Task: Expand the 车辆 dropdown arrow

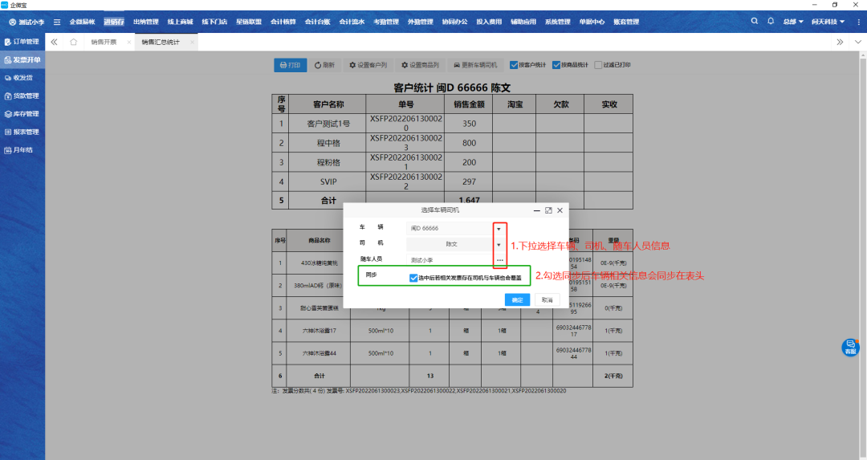Action: pos(499,229)
